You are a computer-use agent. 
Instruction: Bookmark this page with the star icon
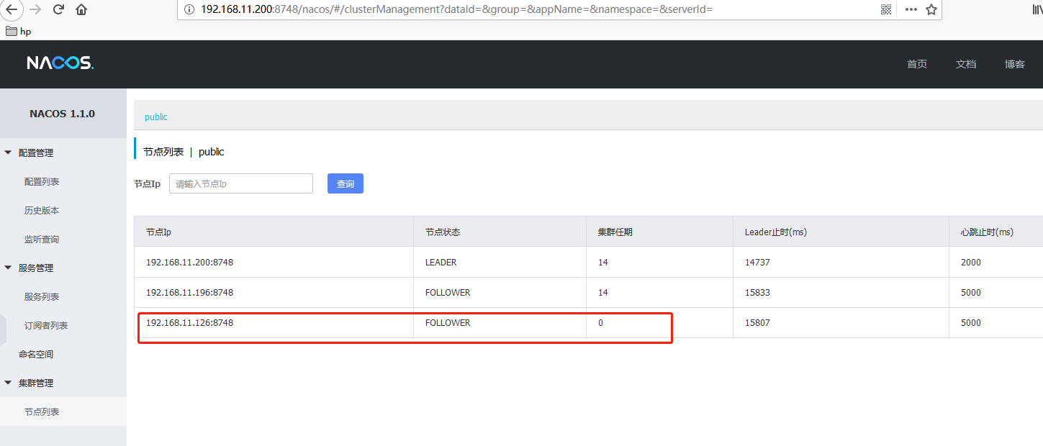click(931, 9)
